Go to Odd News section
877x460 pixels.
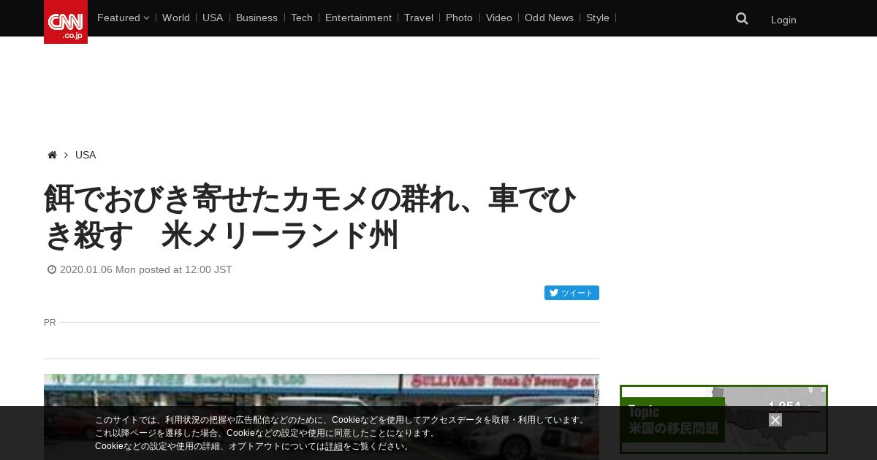pyautogui.click(x=549, y=18)
